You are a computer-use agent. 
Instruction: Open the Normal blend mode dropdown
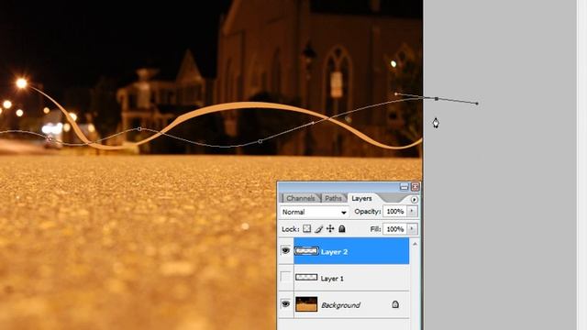point(314,212)
